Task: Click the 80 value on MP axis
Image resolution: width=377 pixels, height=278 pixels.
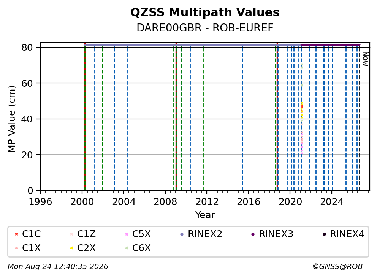Action: pyautogui.click(x=27, y=47)
